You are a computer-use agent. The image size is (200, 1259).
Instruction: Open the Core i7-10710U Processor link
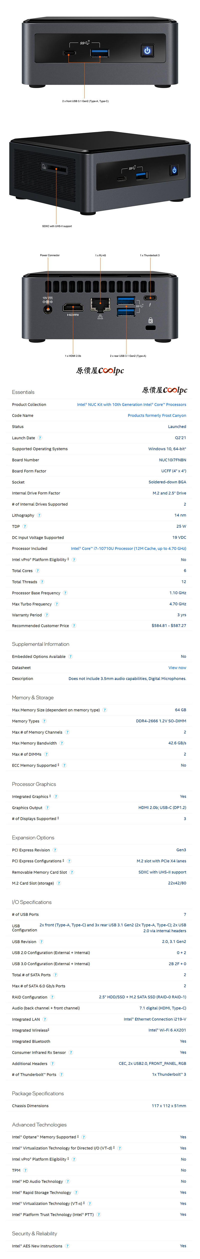coord(128,548)
